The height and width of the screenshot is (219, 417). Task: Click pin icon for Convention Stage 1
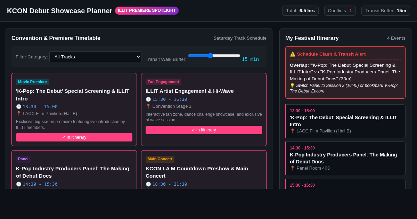148,106
